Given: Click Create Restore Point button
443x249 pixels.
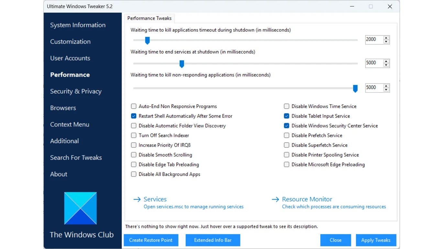Looking at the screenshot, I should [151, 240].
